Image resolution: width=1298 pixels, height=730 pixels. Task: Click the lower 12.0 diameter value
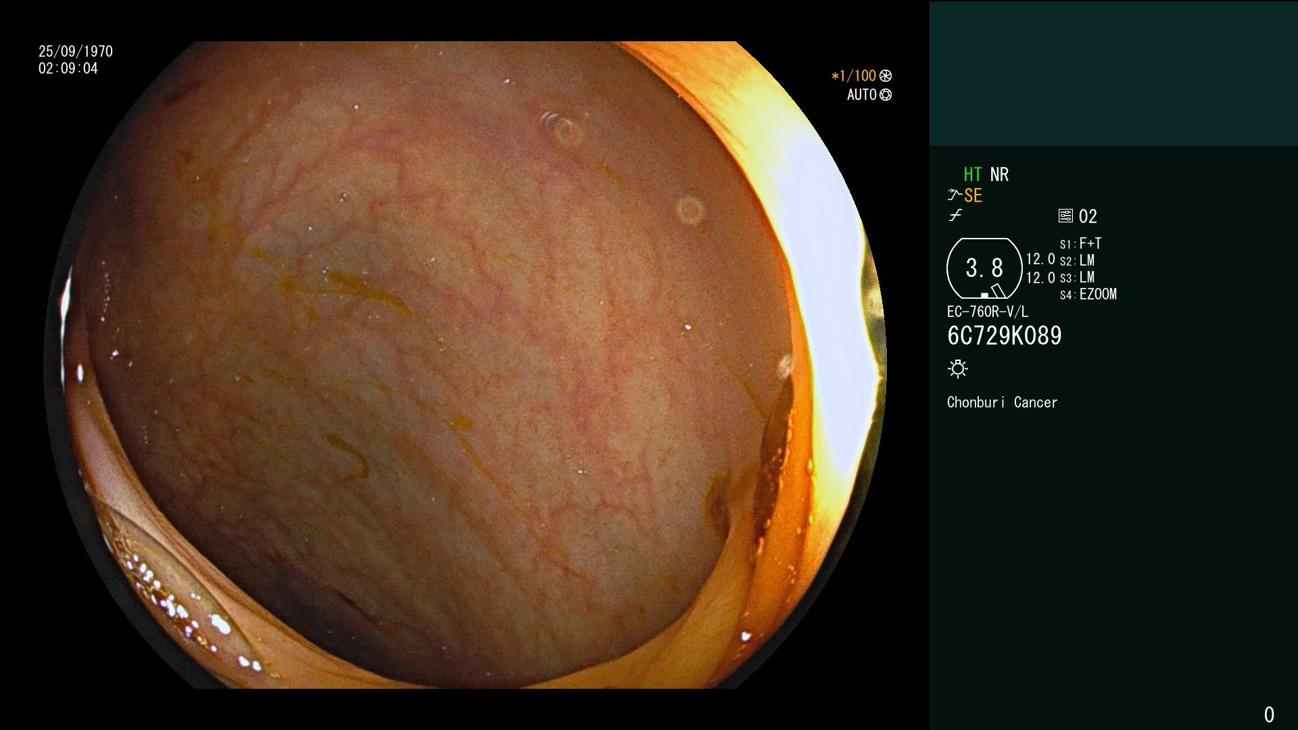point(1040,277)
